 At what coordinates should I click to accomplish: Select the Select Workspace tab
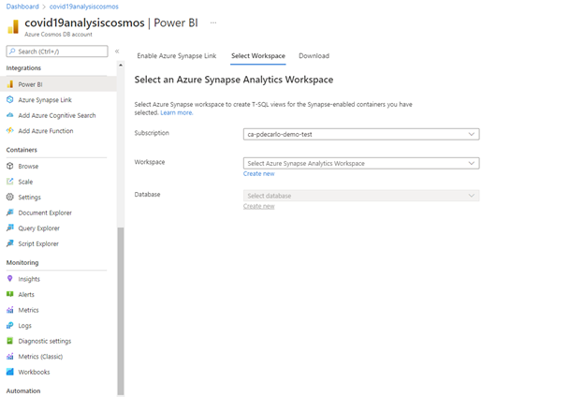(258, 56)
